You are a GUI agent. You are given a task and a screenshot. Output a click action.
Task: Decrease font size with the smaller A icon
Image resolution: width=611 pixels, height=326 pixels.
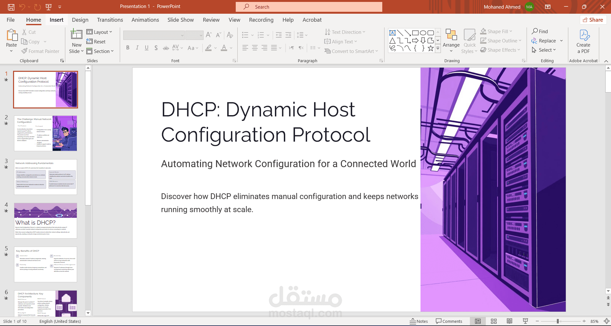click(219, 35)
